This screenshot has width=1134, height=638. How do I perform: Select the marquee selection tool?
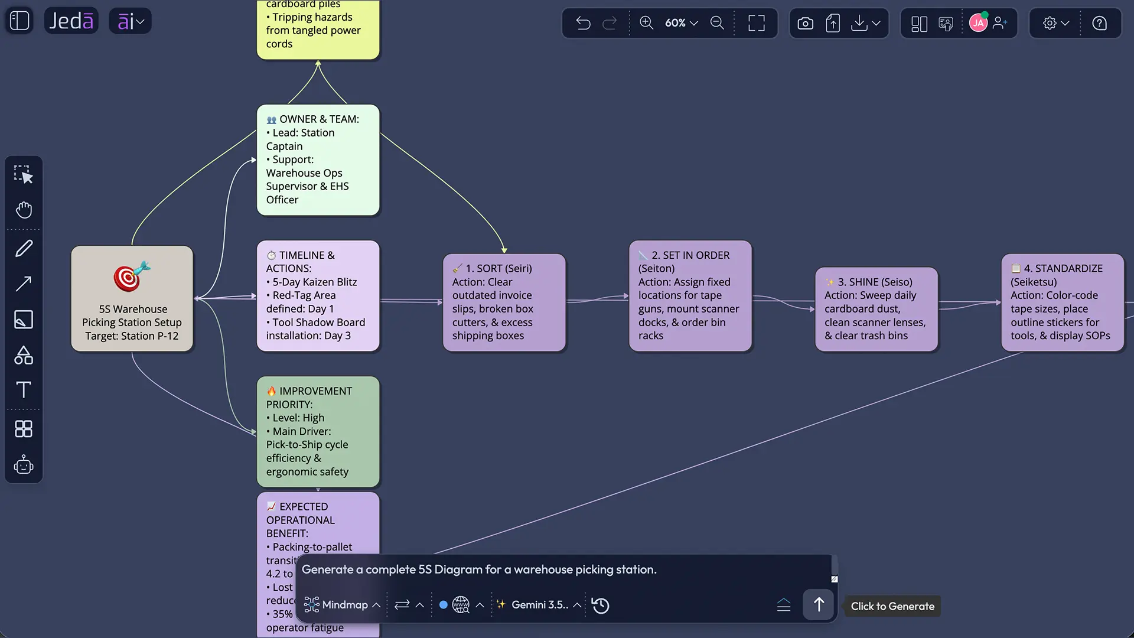coord(24,174)
